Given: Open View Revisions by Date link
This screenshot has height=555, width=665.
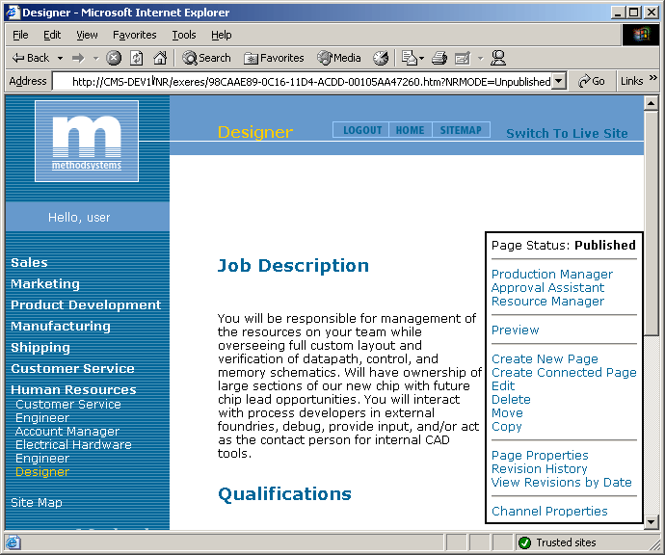Looking at the screenshot, I should tap(561, 483).
